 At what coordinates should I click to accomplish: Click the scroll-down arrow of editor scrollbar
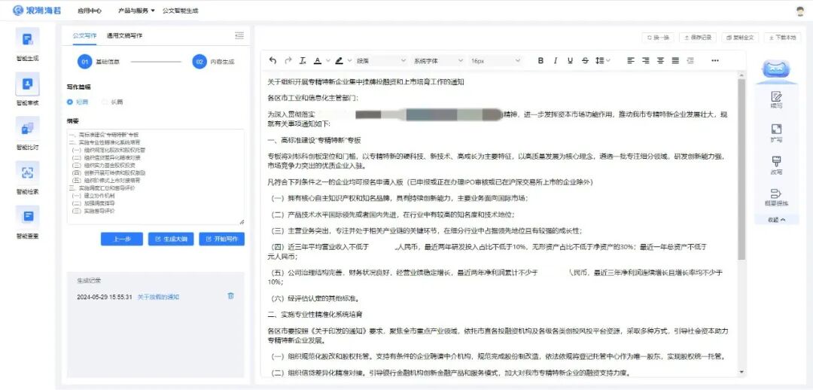[x=741, y=372]
